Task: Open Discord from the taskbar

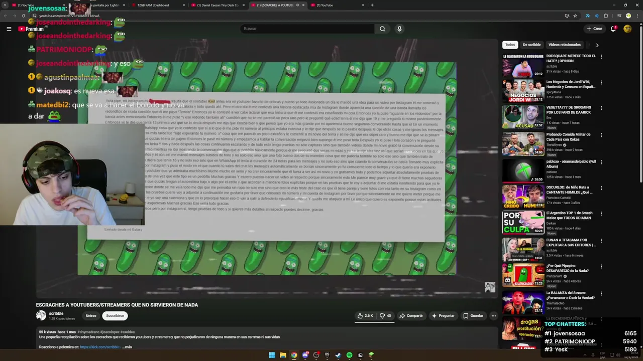Action: coord(305,355)
